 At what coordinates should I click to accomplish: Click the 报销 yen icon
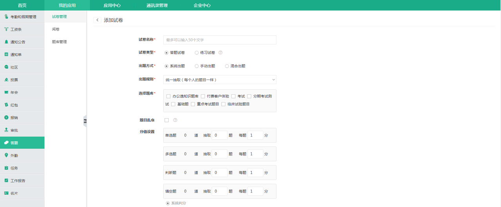[x=6, y=117]
